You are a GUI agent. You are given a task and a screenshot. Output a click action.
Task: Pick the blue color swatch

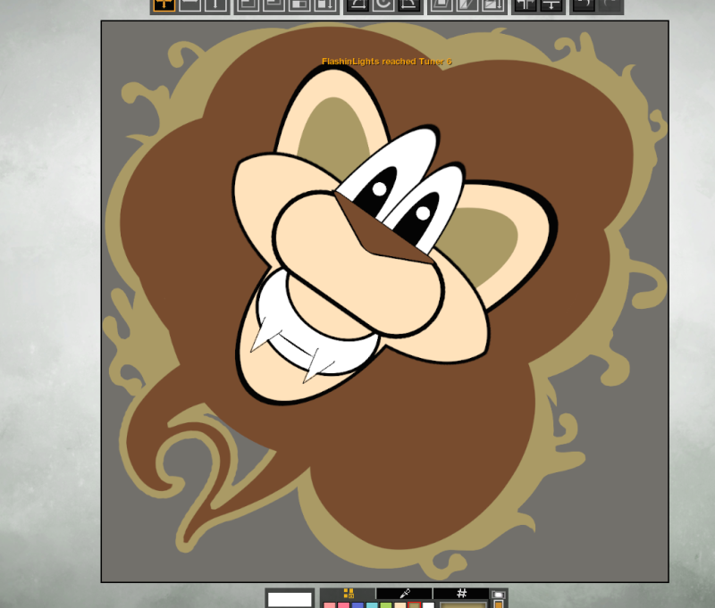click(x=357, y=604)
